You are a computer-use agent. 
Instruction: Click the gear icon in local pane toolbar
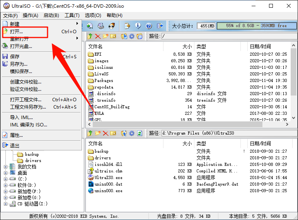pyautogui.click(x=132, y=133)
